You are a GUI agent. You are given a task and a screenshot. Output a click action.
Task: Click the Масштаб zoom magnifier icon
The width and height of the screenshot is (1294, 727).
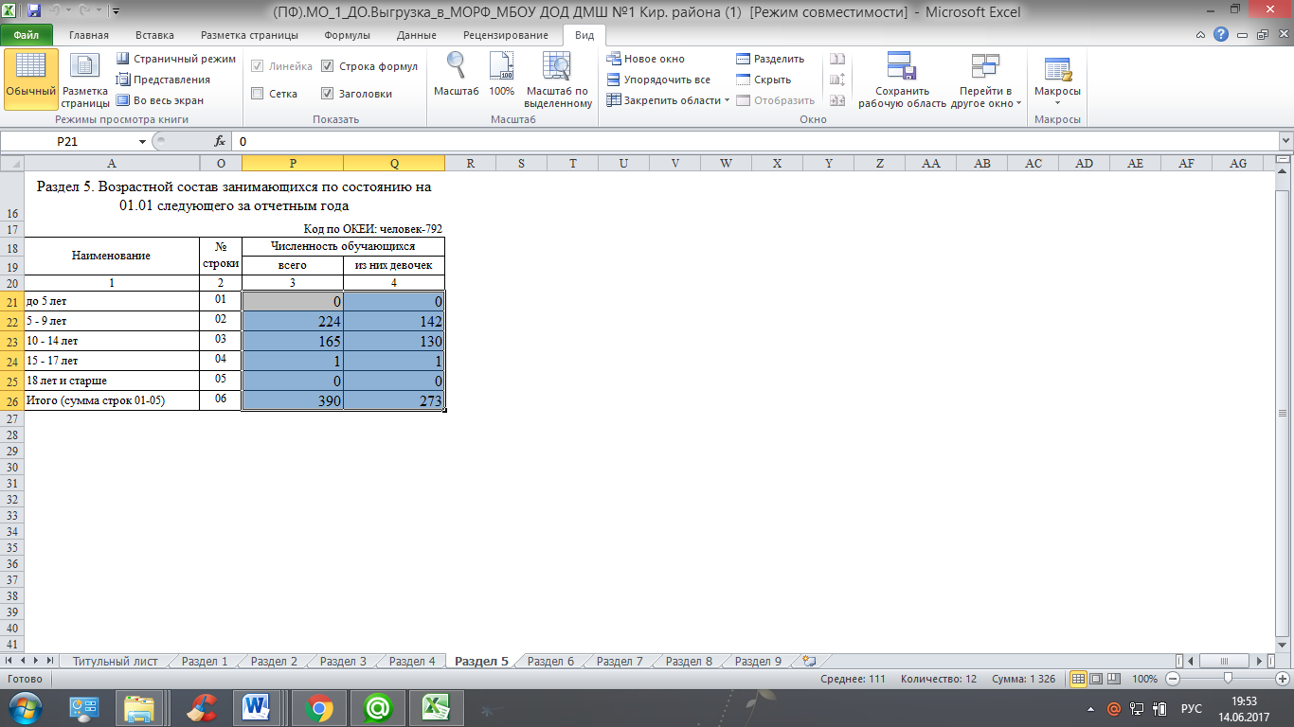coord(456,68)
